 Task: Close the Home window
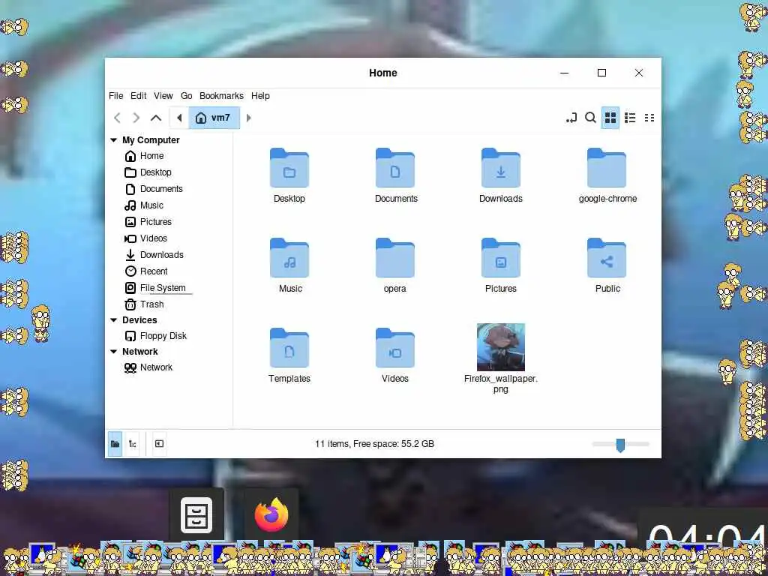coord(639,73)
